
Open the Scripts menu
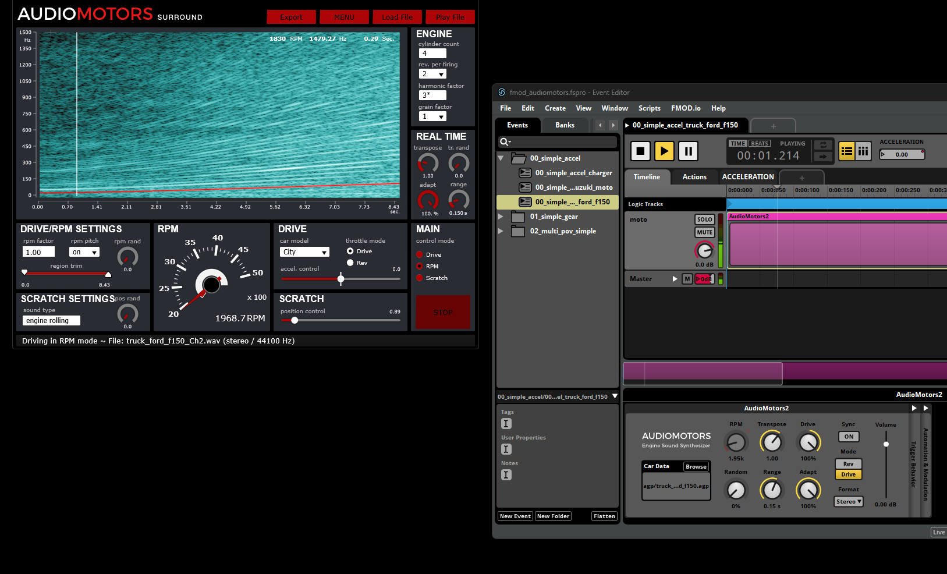click(x=649, y=108)
